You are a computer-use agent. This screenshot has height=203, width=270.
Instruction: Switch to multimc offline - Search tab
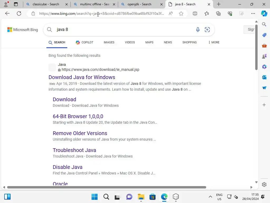click(95, 4)
